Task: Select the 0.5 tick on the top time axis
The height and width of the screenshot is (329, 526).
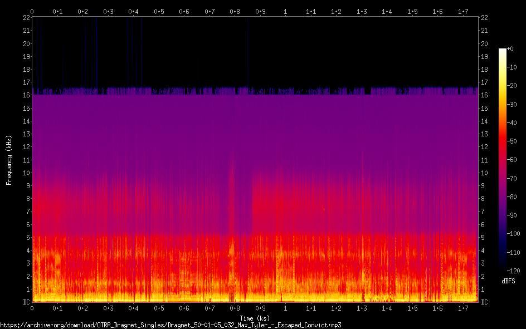Action: coord(158,11)
